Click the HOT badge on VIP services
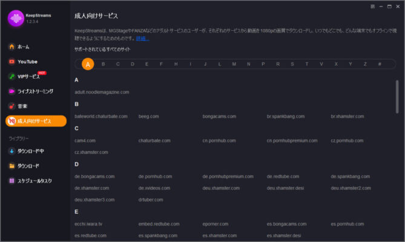The width and height of the screenshot is (405, 242). pyautogui.click(x=42, y=73)
